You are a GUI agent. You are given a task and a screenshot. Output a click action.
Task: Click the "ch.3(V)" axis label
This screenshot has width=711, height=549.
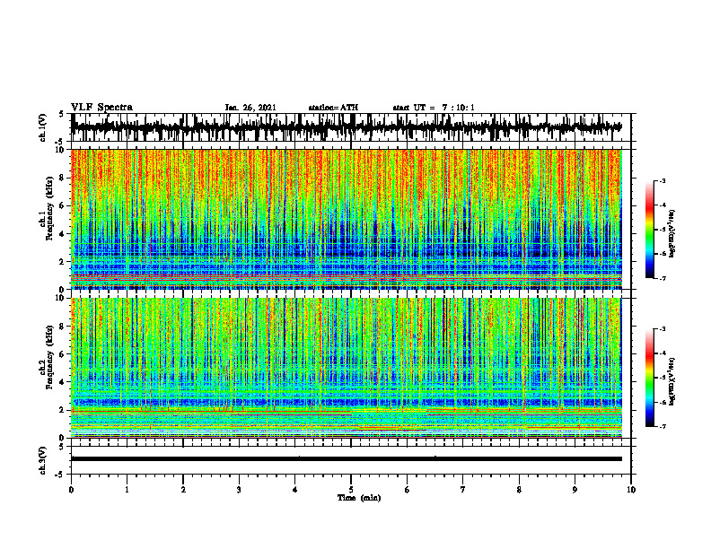click(x=43, y=460)
